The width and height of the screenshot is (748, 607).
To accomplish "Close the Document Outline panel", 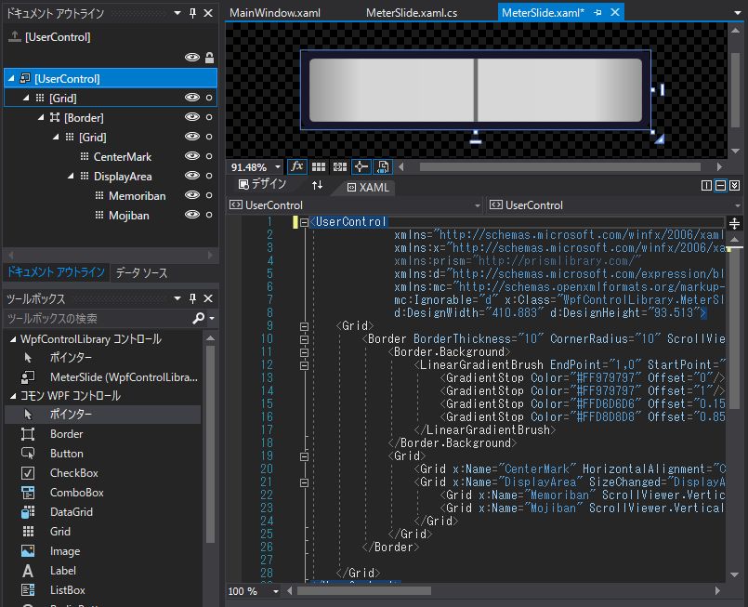I will [x=208, y=13].
